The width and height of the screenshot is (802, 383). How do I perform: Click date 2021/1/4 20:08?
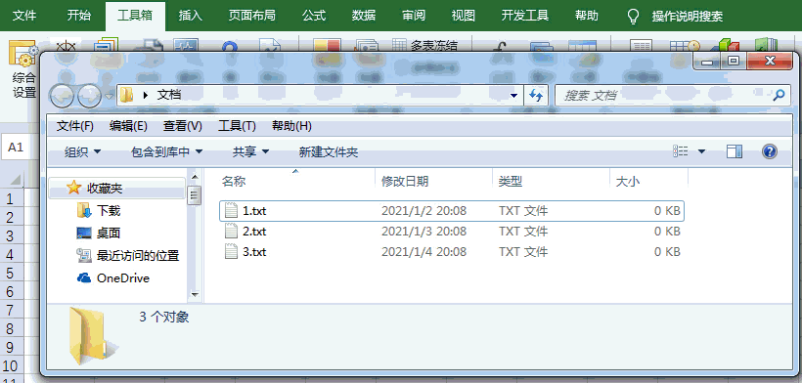point(424,252)
